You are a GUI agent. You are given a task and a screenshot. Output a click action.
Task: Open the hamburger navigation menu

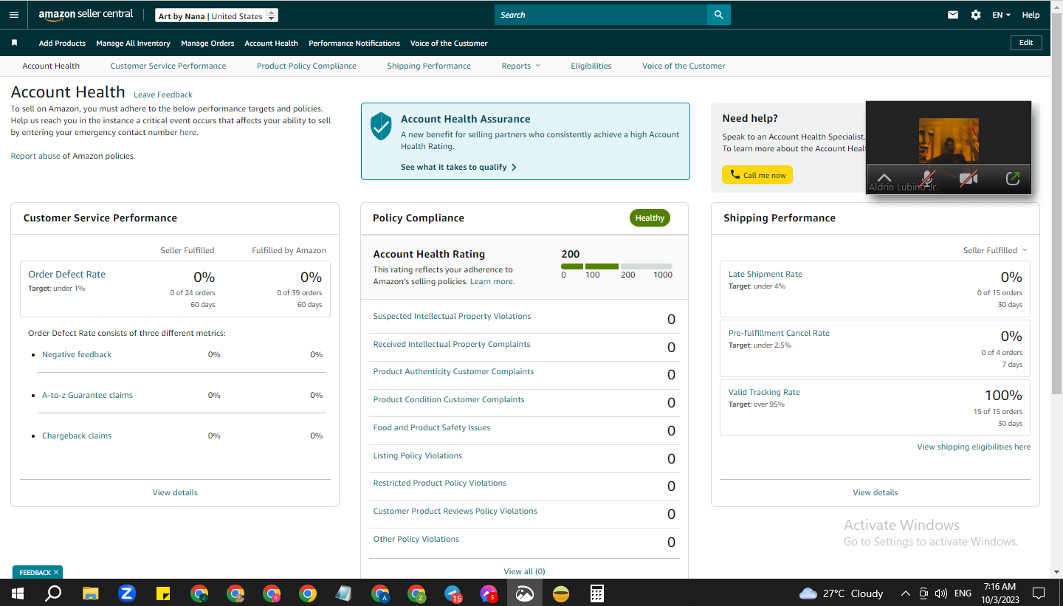pos(14,15)
